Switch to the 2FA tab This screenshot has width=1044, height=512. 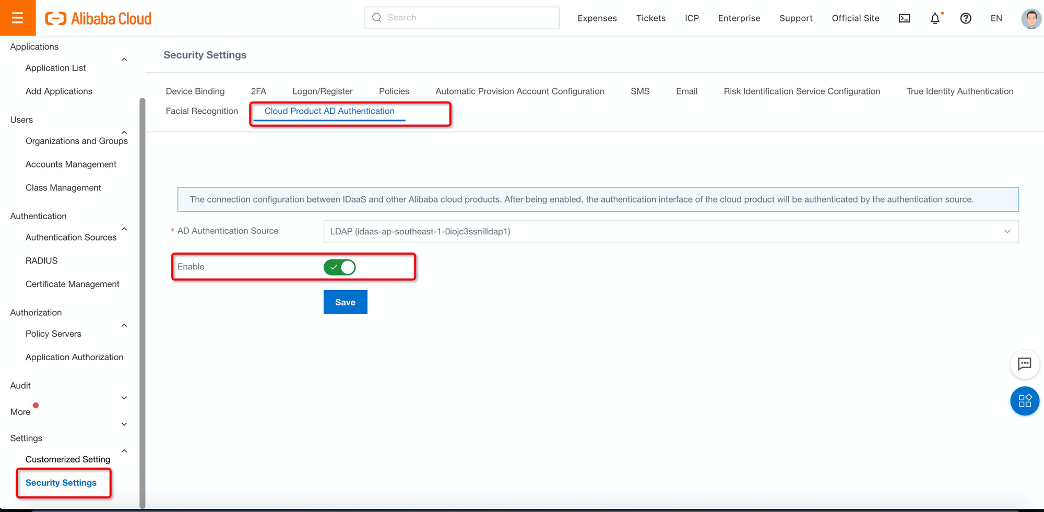(x=258, y=91)
